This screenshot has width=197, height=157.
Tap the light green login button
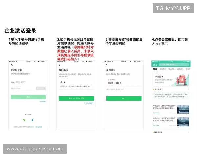pyautogui.click(x=28, y=97)
